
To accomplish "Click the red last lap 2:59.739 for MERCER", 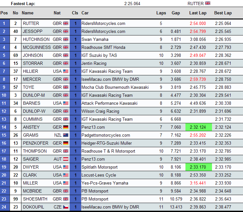I will pos(198,79).
